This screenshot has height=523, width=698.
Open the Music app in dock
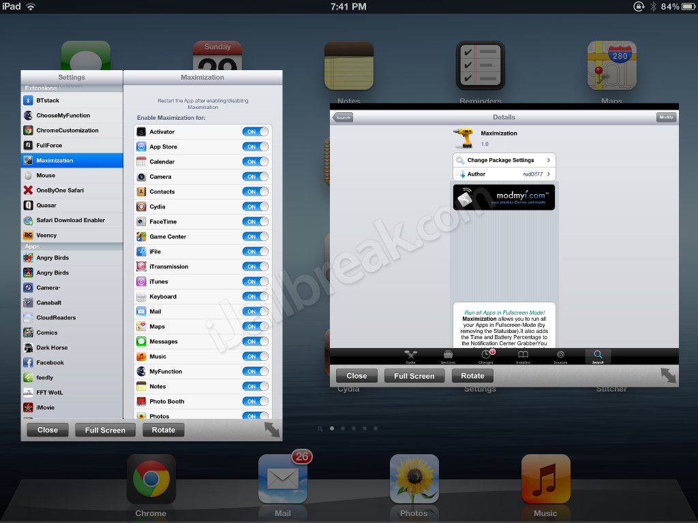tap(545, 479)
